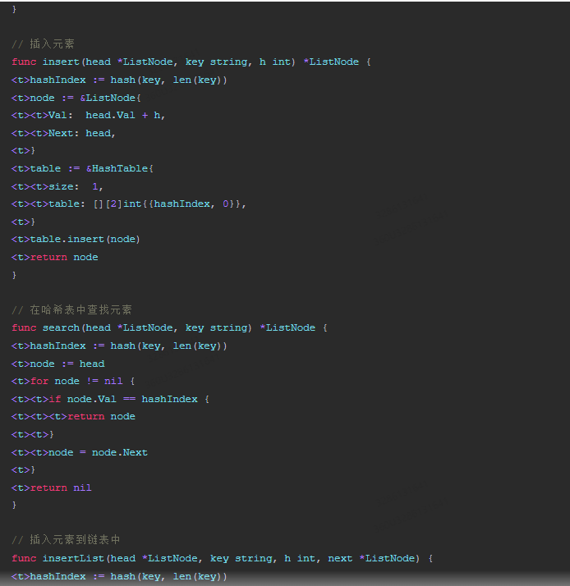Click 'table := &HashTable{' line
This screenshot has width=570, height=586.
click(82, 168)
